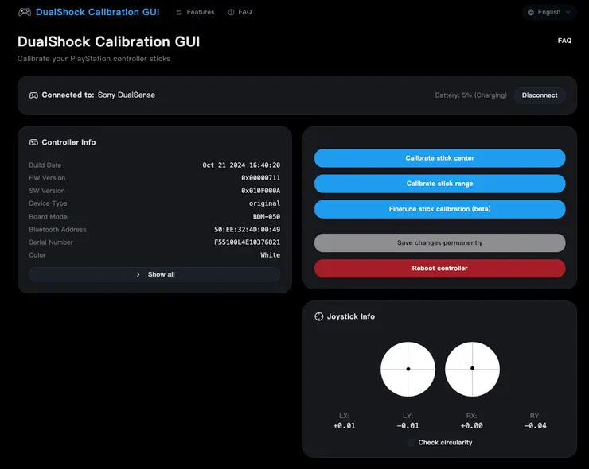Click the Features list icon in navbar
Screen dimensions: 589x469
click(x=179, y=13)
